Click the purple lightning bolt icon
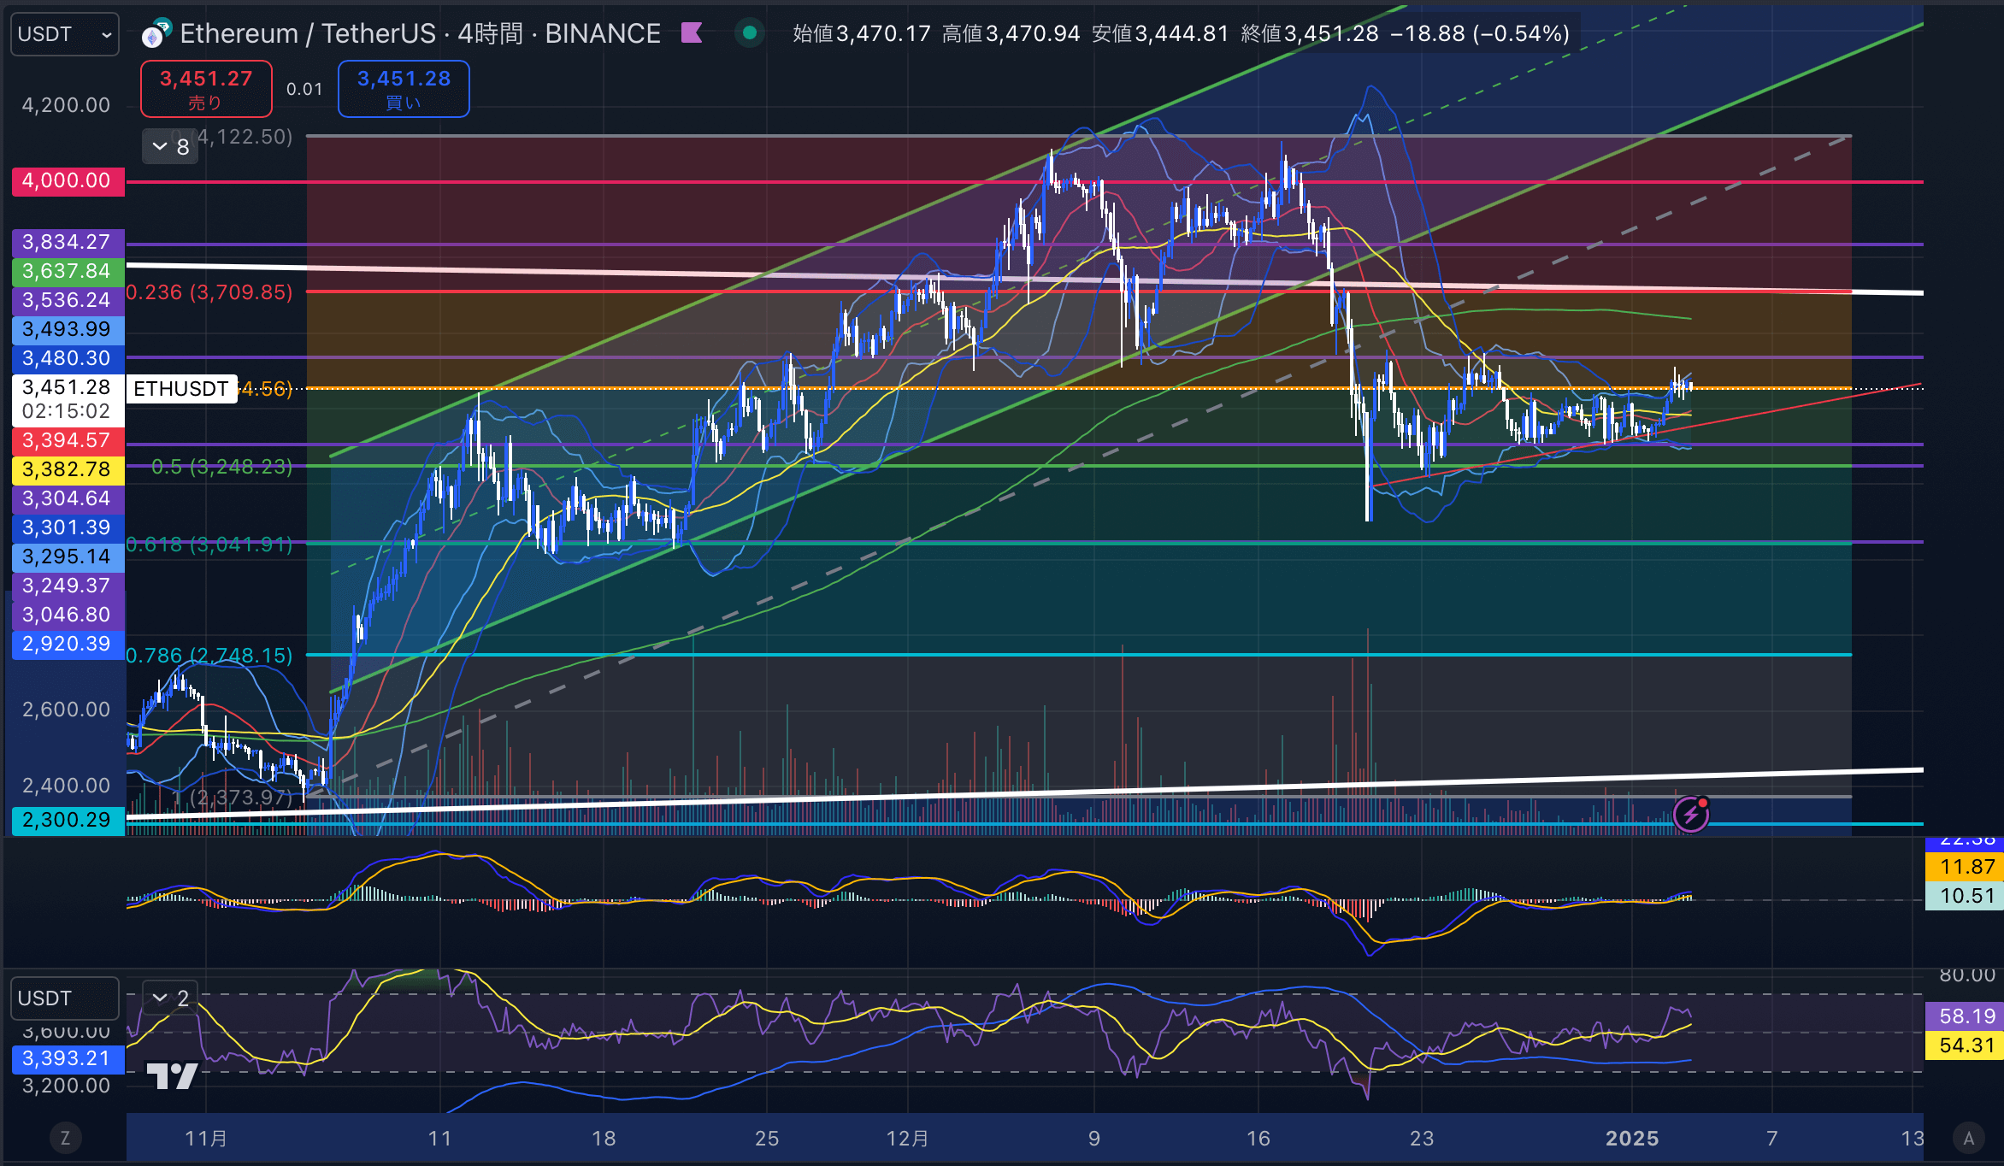Viewport: 2004px width, 1166px height. click(x=1690, y=814)
